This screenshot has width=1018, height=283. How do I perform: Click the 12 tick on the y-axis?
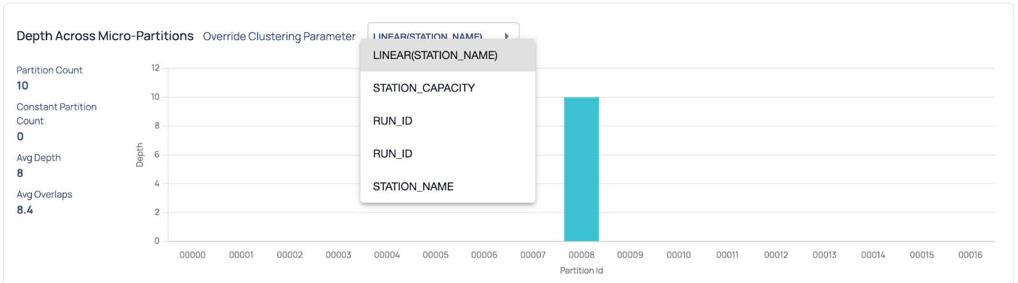[155, 68]
